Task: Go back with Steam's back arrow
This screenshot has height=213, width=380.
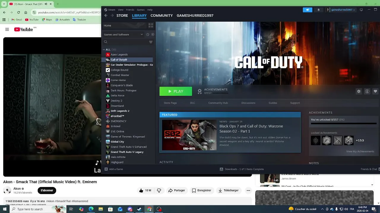Action: (x=106, y=15)
